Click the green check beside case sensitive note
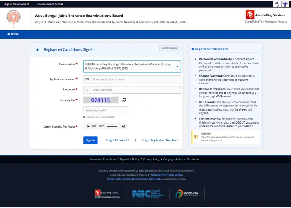This screenshot has height=208, width=291. (84, 117)
